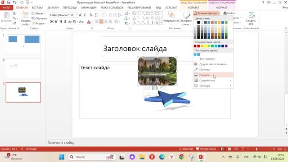Viewport: 288px width, 162px height.
Task: Select the right arrow shape in gallery
Action: click(148, 18)
